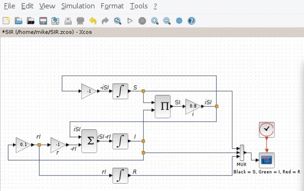
Task: Select the integrator block outputting R
Action: (x=120, y=176)
